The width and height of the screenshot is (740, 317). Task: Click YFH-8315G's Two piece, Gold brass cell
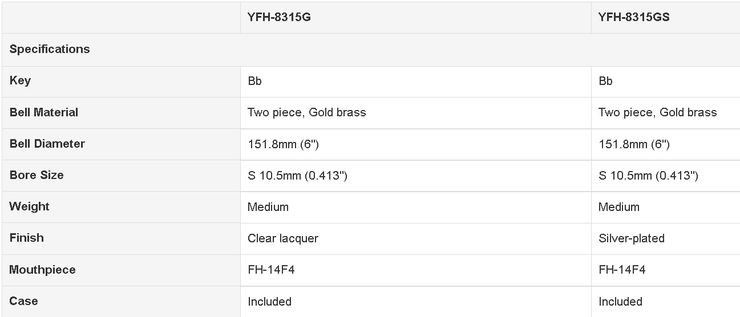pyautogui.click(x=307, y=112)
